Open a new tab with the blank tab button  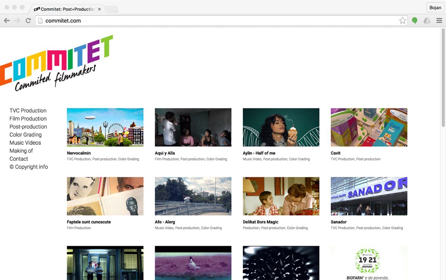click(112, 9)
